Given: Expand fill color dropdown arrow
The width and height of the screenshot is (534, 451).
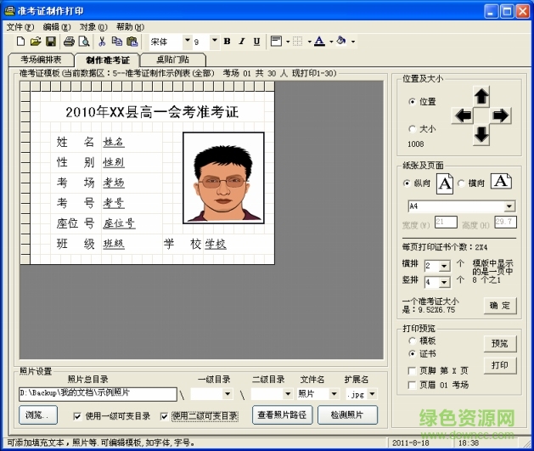Looking at the screenshot, I should [x=353, y=42].
